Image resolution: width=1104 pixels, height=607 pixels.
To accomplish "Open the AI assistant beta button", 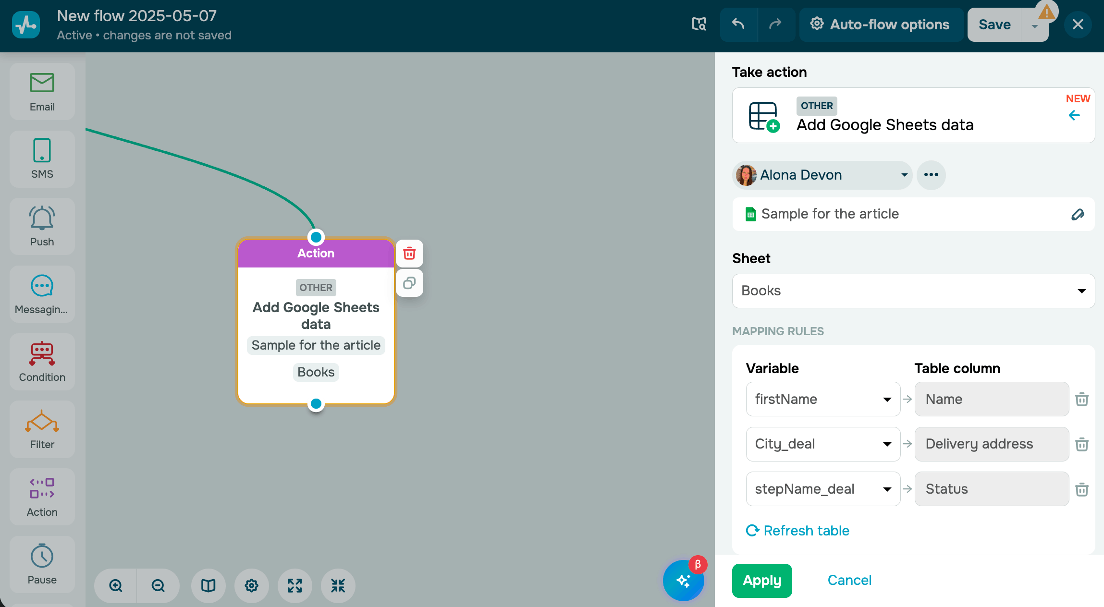I will tap(683, 580).
